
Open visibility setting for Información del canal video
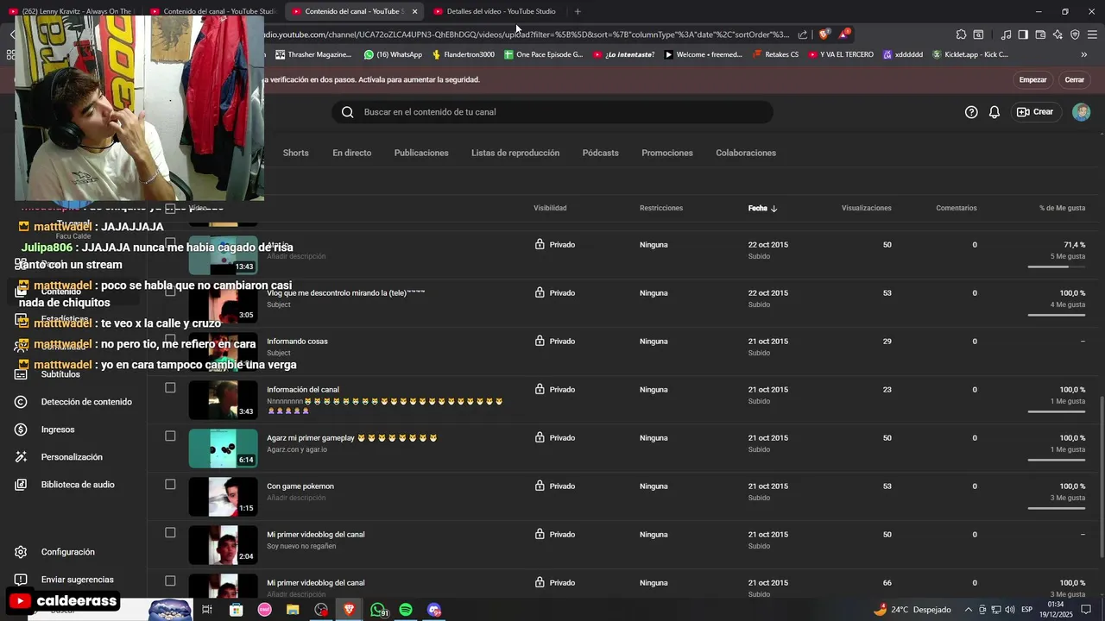click(554, 390)
